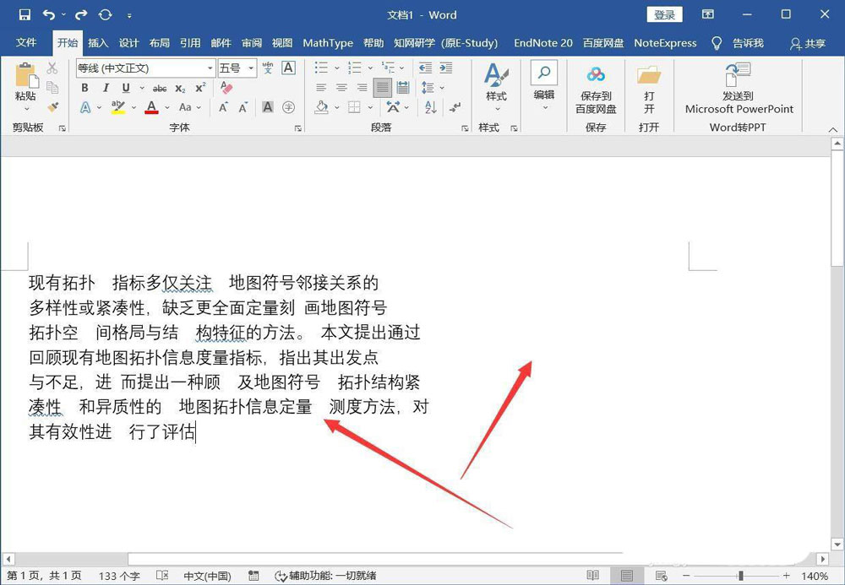Image resolution: width=845 pixels, height=585 pixels.
Task: Toggle Italic formatting
Action: pyautogui.click(x=106, y=88)
